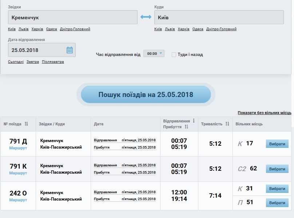Select С2 seats on train 791 К
The image size is (294, 218).
click(277, 169)
